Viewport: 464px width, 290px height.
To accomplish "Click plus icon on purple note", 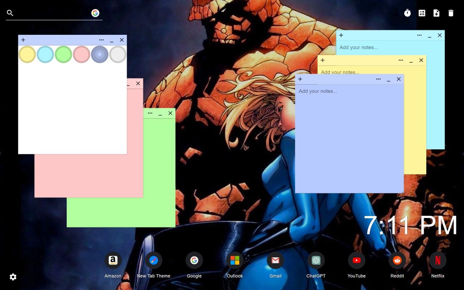I will [x=300, y=79].
